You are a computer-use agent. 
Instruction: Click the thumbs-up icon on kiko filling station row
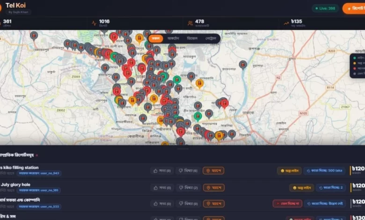pos(156,171)
